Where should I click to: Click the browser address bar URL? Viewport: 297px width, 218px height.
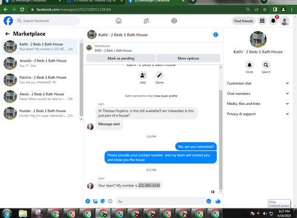click(x=74, y=9)
